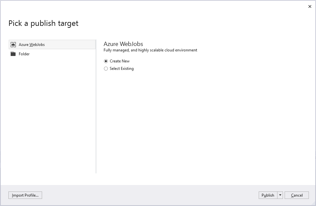This screenshot has height=206, width=316.
Task: Pick the Folder publish target
Action: coord(52,54)
